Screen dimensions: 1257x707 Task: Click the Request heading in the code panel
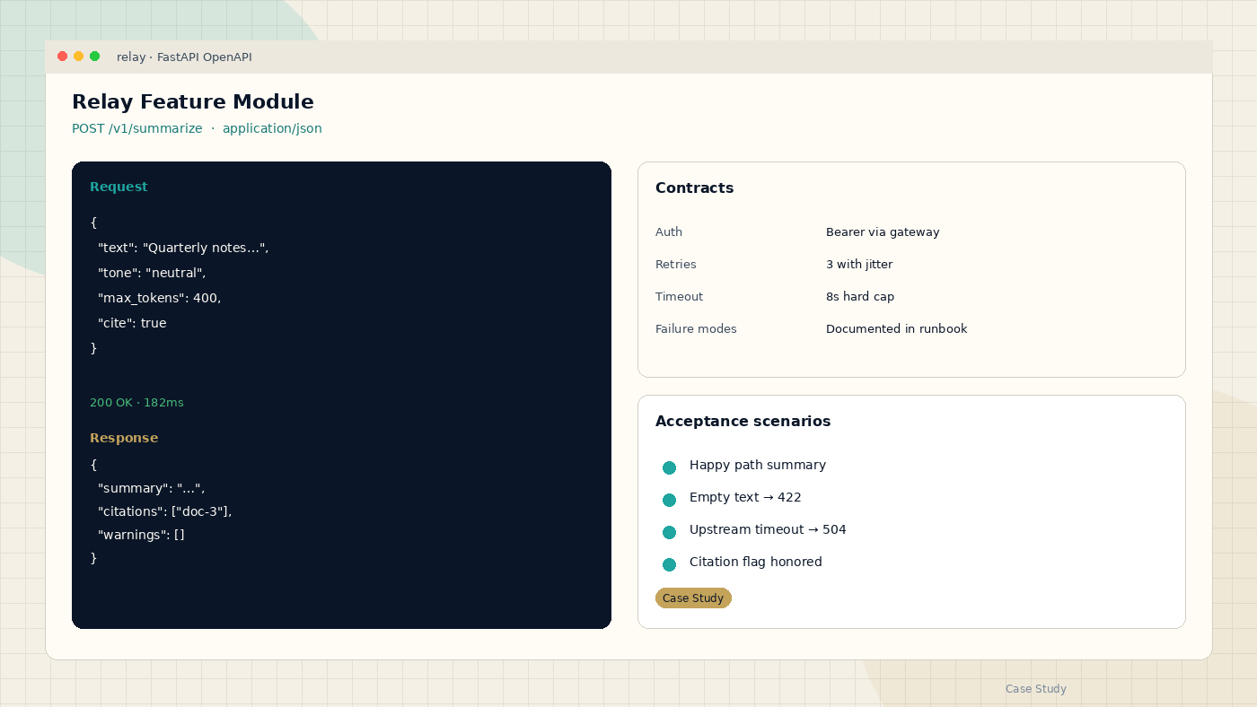coord(119,187)
